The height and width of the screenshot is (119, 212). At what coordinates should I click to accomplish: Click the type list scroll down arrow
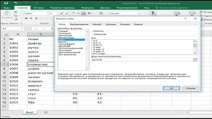[x=195, y=53]
